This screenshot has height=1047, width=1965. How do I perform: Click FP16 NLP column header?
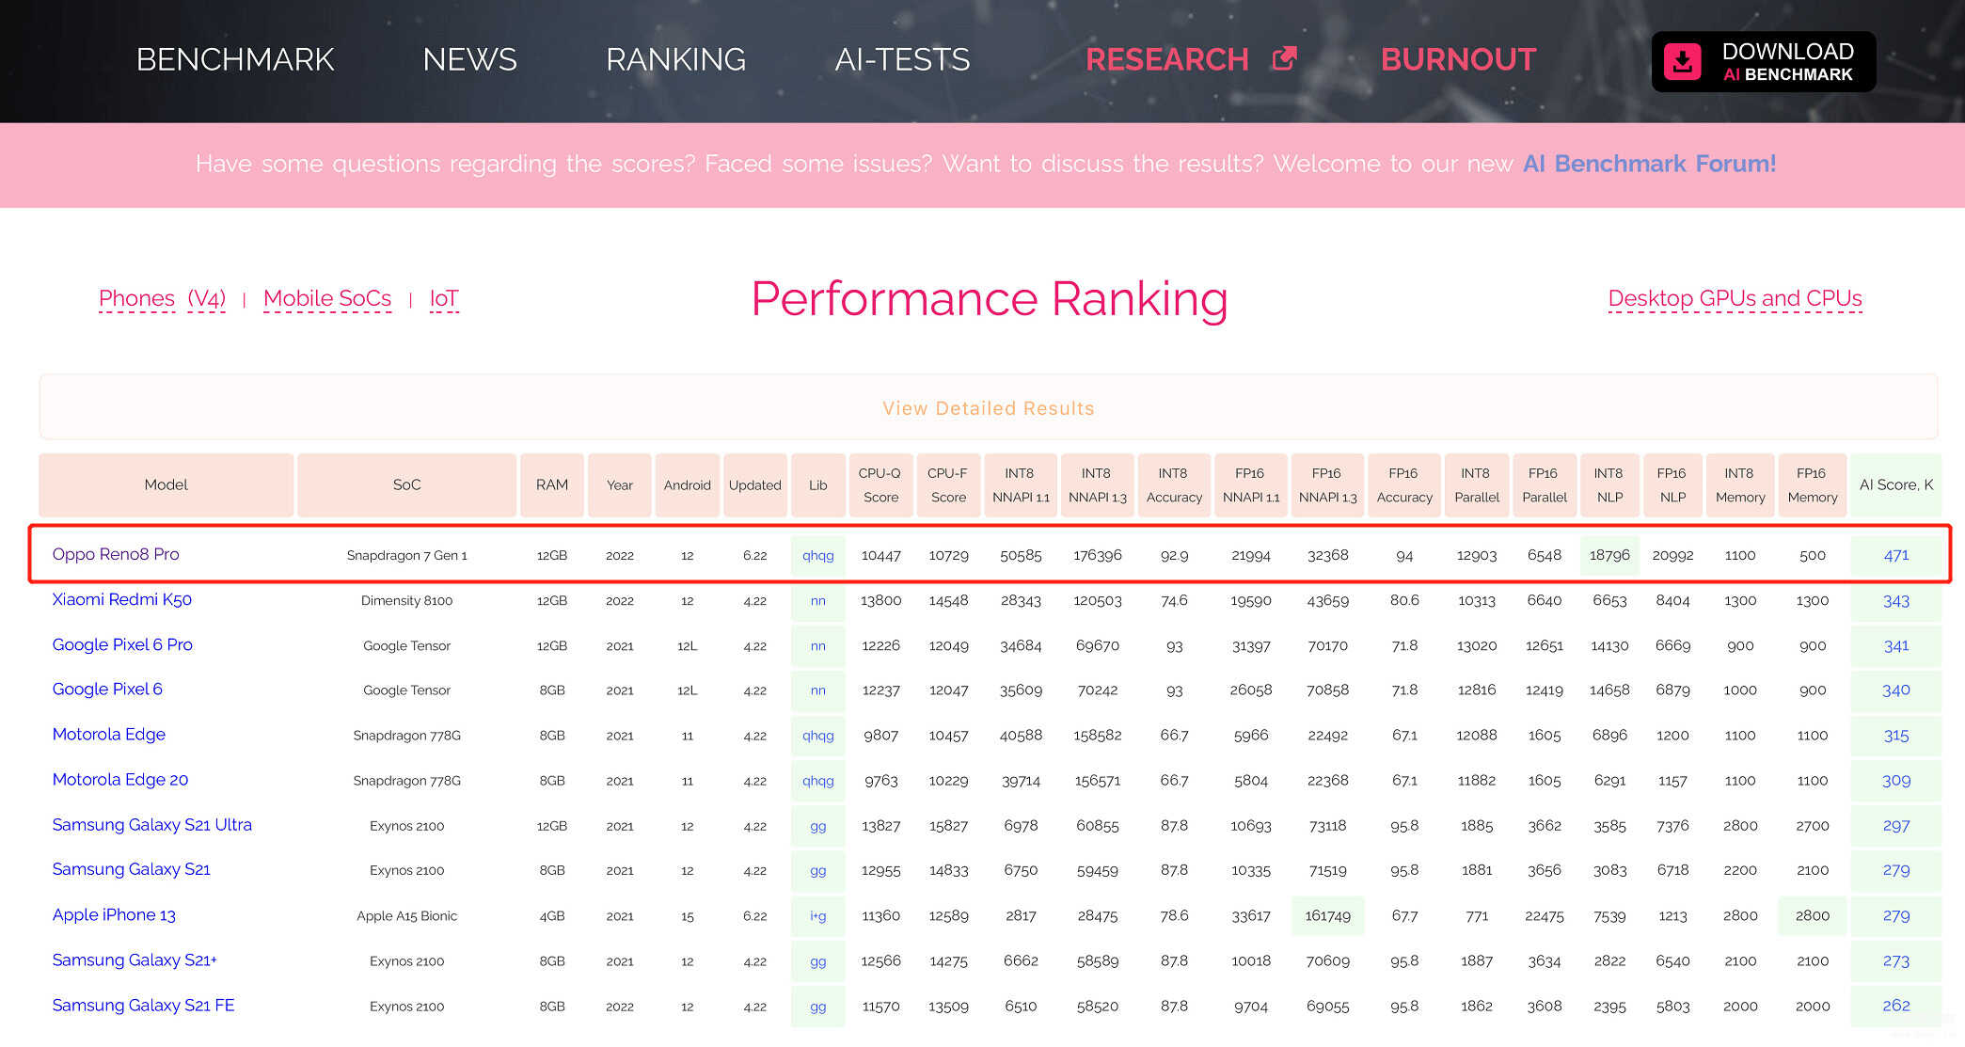[x=1672, y=484]
